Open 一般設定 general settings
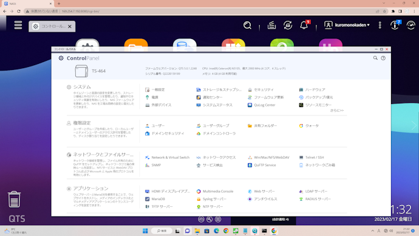Screen dimensions: 419x236 point(155,89)
